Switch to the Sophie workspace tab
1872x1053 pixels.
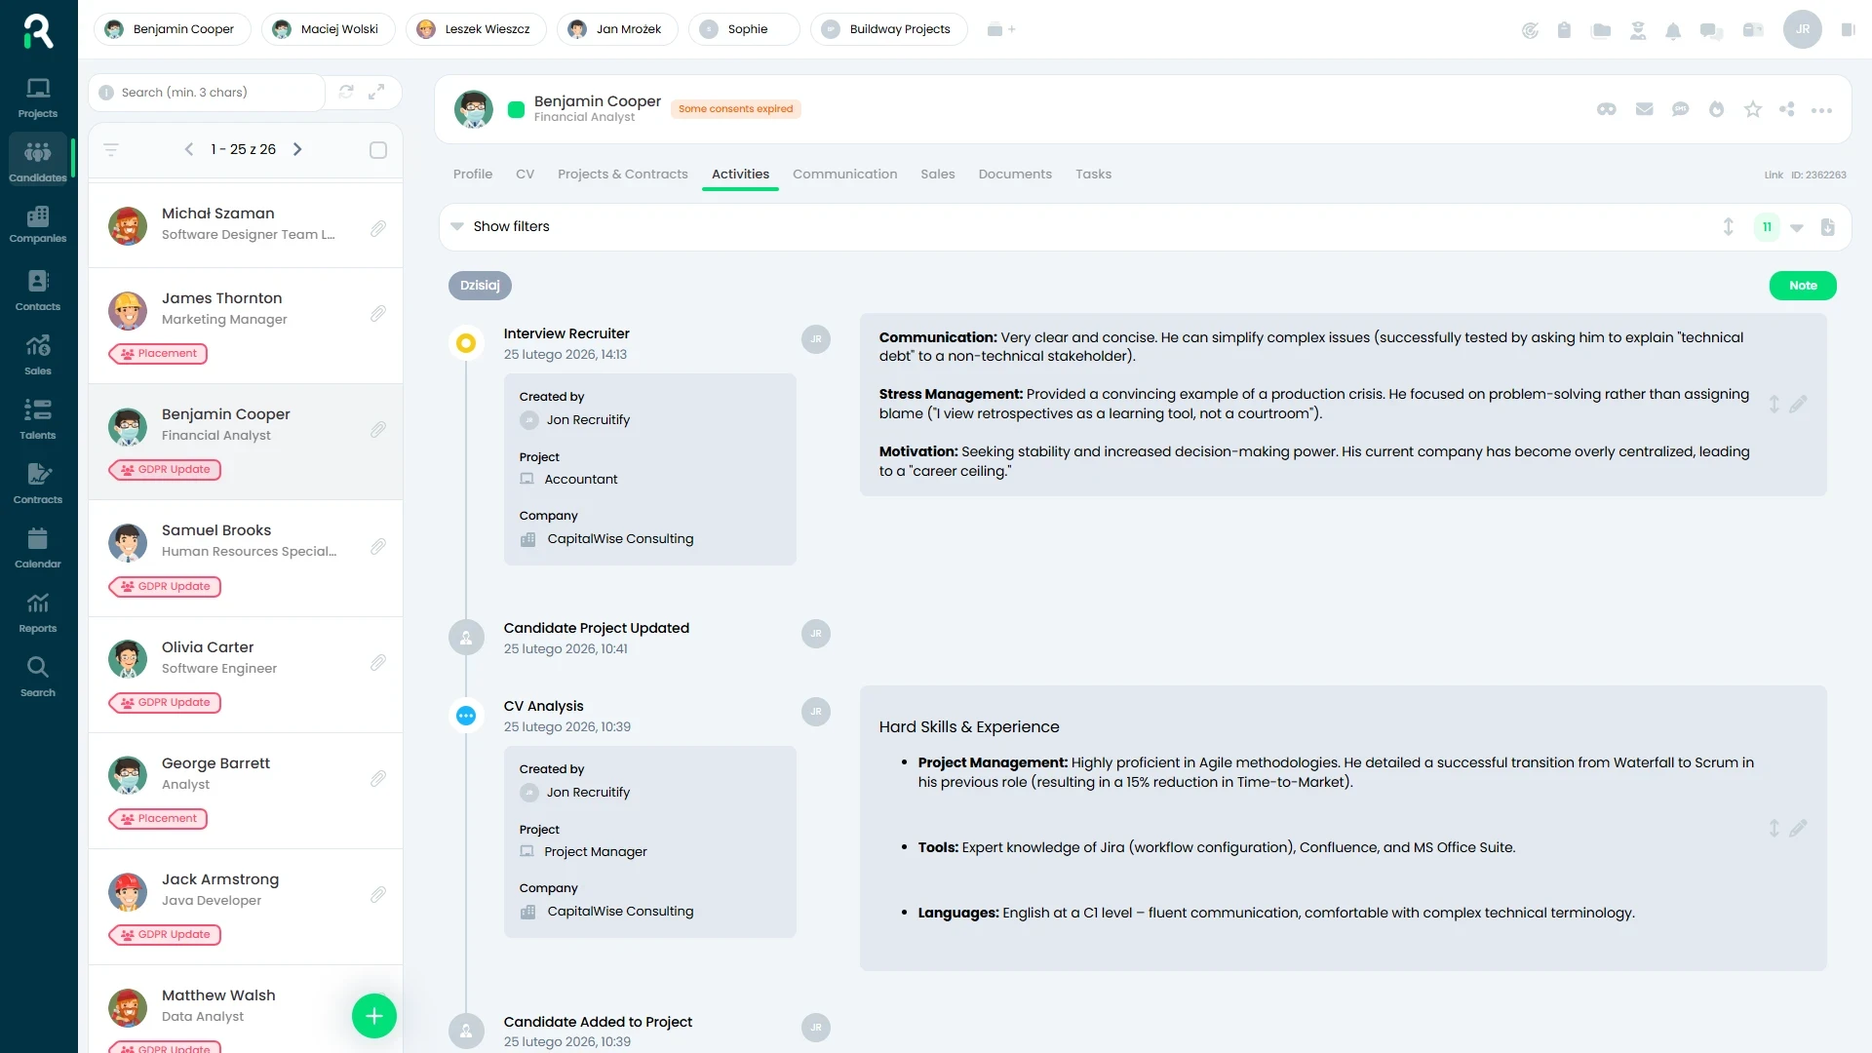click(743, 29)
